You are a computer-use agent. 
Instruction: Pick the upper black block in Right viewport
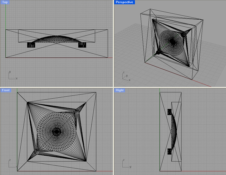pos(169,112)
